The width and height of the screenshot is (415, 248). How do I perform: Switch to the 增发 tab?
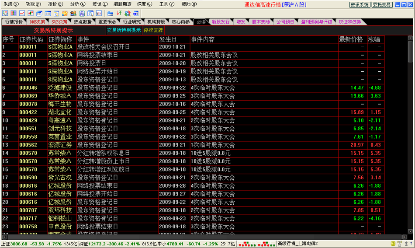point(241,22)
